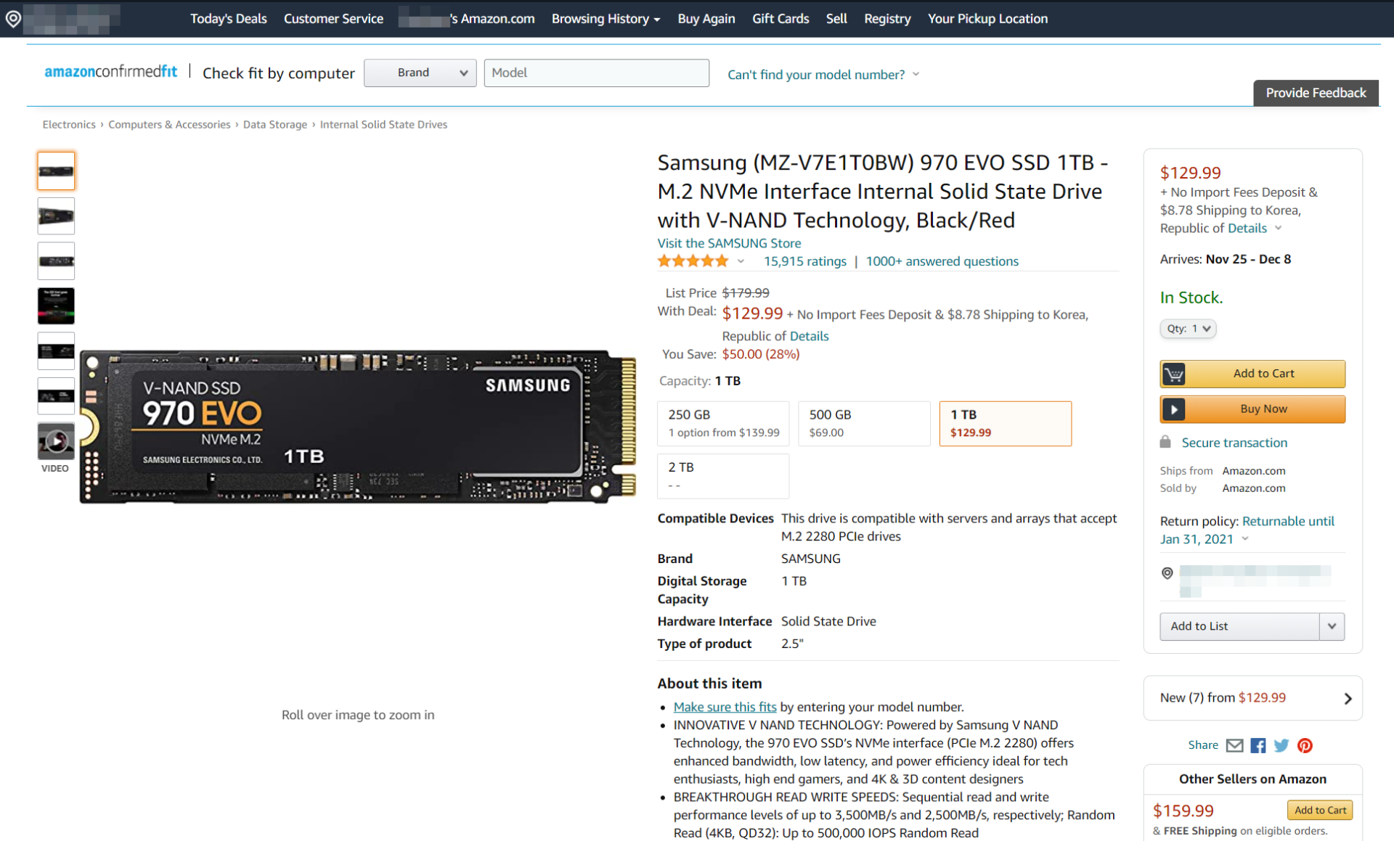Share product on Facebook
1394x841 pixels.
pos(1258,745)
